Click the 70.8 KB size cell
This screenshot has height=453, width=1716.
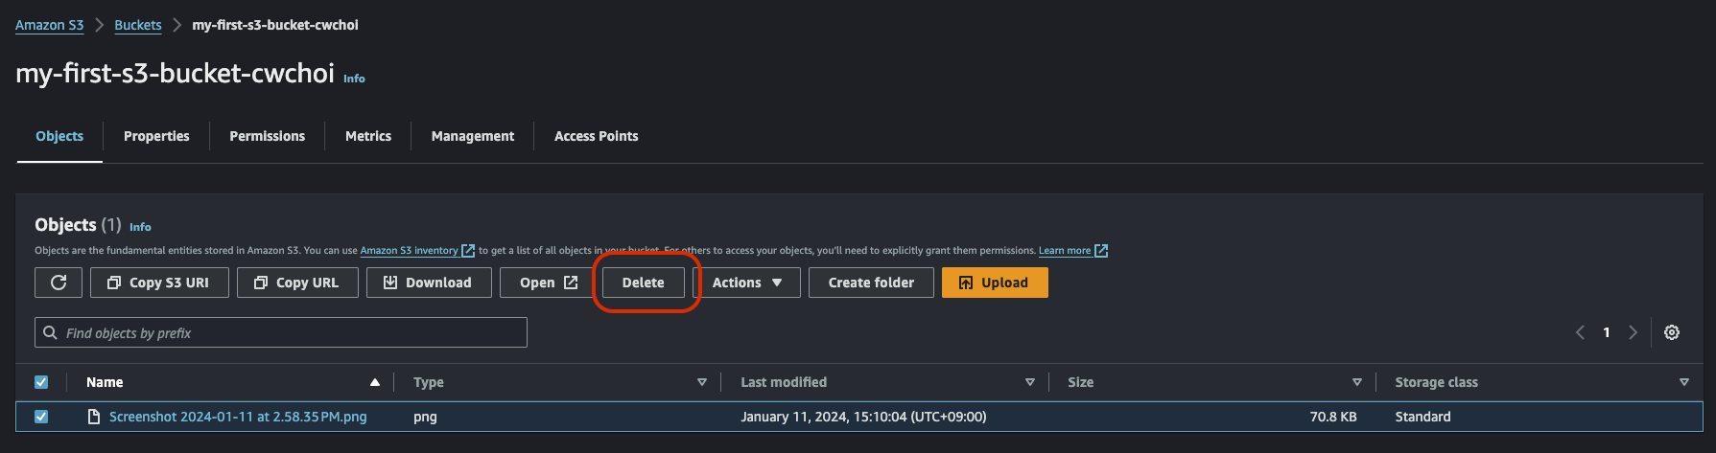1333,417
